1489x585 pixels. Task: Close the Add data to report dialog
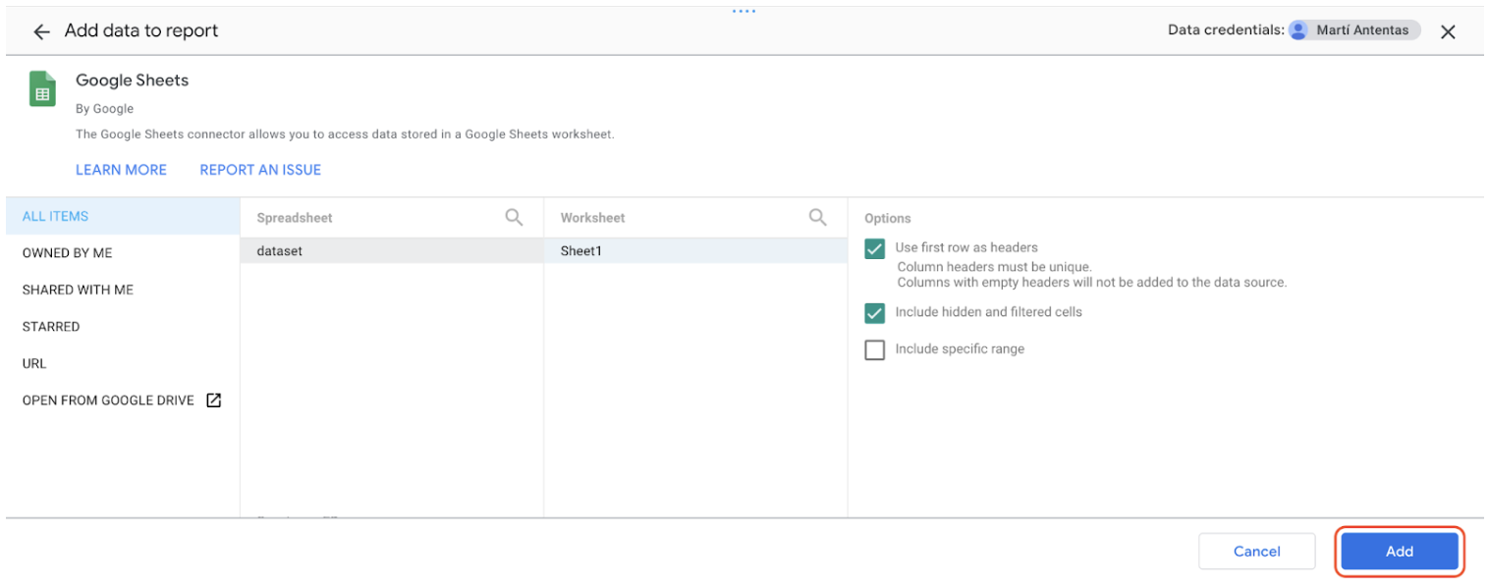1448,31
